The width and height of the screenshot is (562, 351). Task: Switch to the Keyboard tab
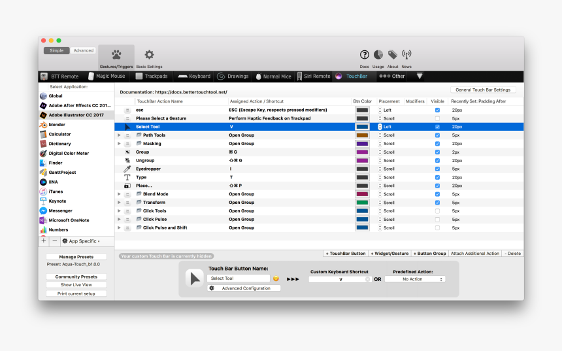194,76
